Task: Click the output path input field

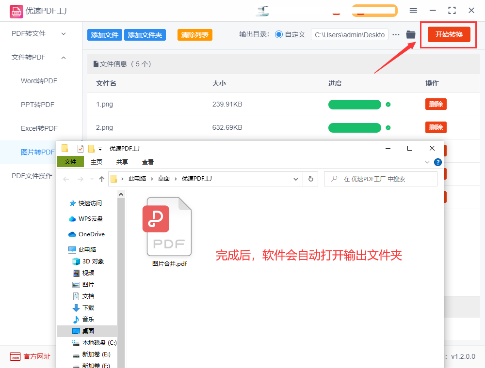Action: pyautogui.click(x=350, y=34)
